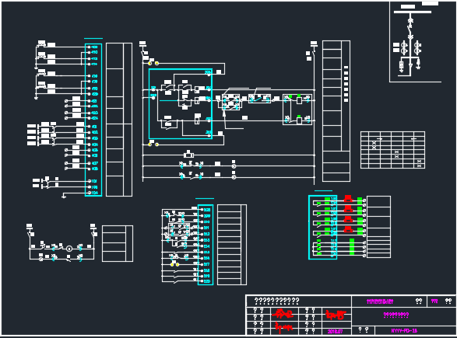
Task: Pick terminal label 101 on the left terminal strip
Action: pyautogui.click(x=94, y=181)
